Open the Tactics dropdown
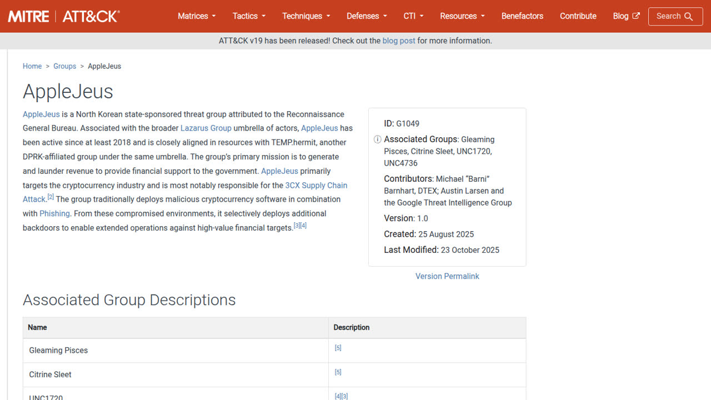711x400 pixels. pyautogui.click(x=249, y=16)
